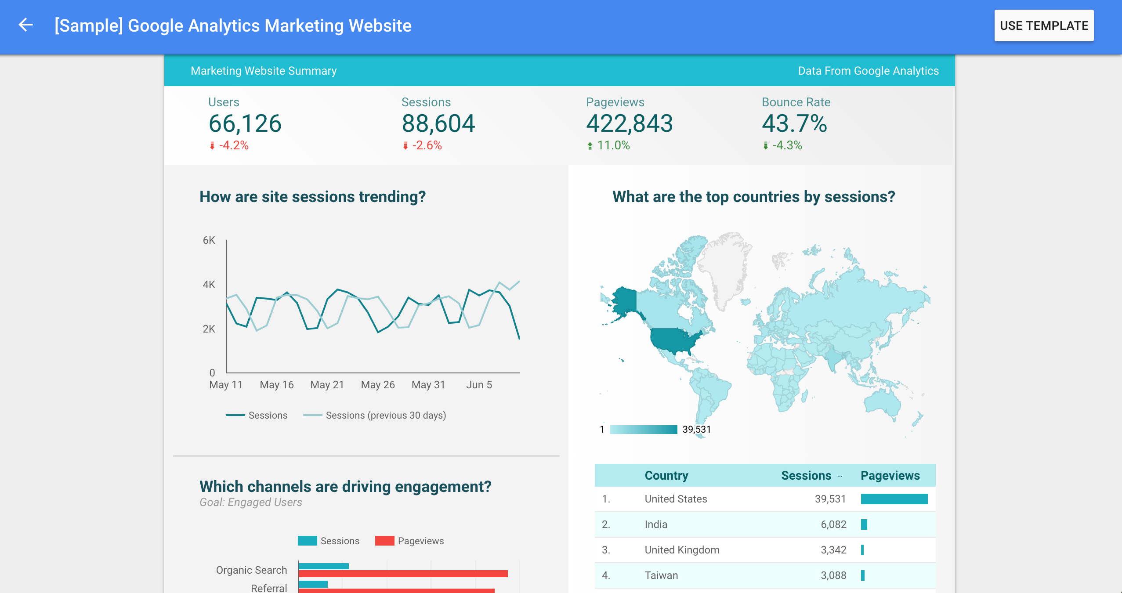1122x593 pixels.
Task: Click Australia on the world map
Action: (x=883, y=403)
